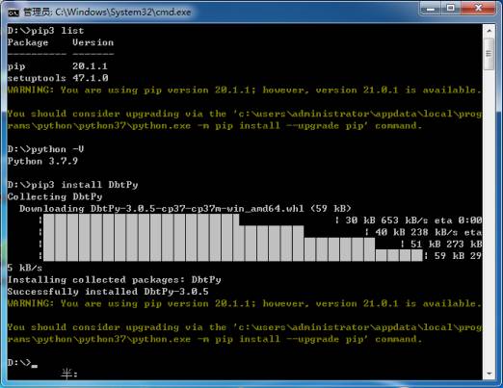Open the cmd.exe system menu icon
Screen dimensions: 503x388
pyautogui.click(x=13, y=13)
